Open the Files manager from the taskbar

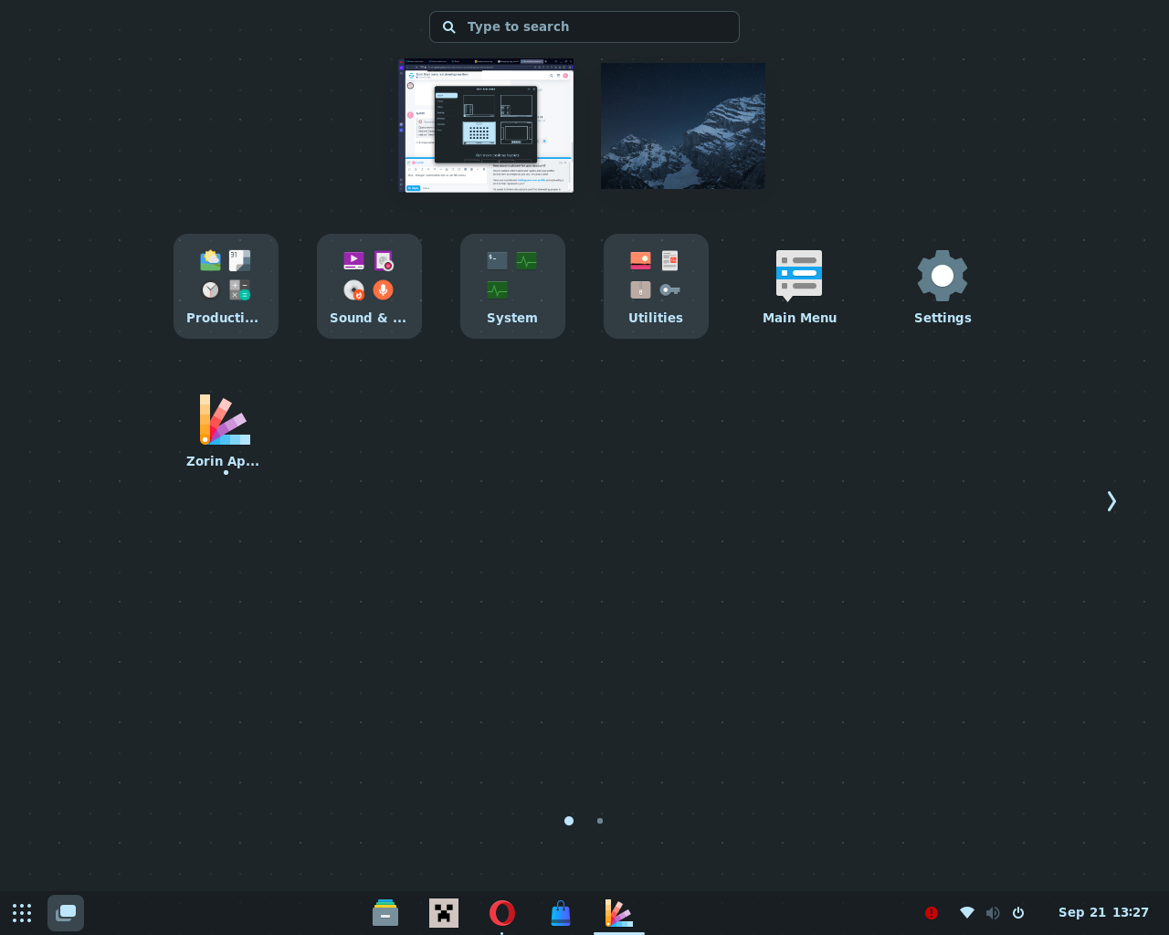pyautogui.click(x=385, y=913)
